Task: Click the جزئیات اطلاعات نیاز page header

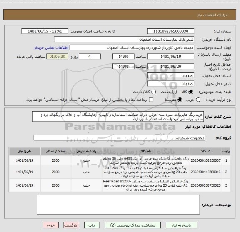Action: (212, 15)
